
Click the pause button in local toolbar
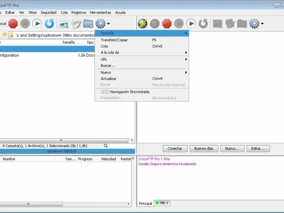click(25, 23)
